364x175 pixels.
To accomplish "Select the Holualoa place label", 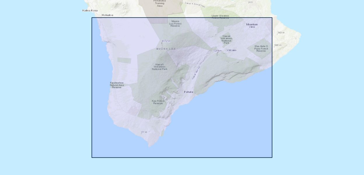I will tap(107, 15).
